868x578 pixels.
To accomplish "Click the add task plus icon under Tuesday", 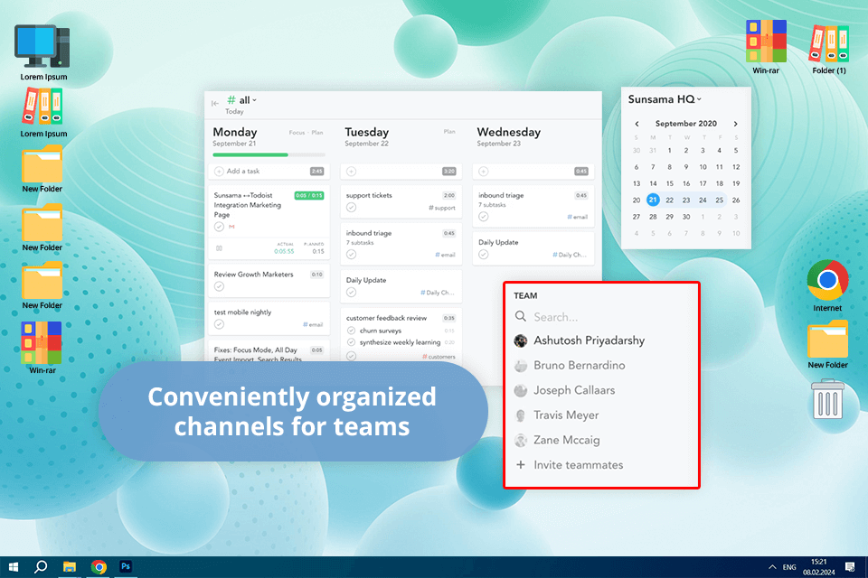I will pos(351,172).
